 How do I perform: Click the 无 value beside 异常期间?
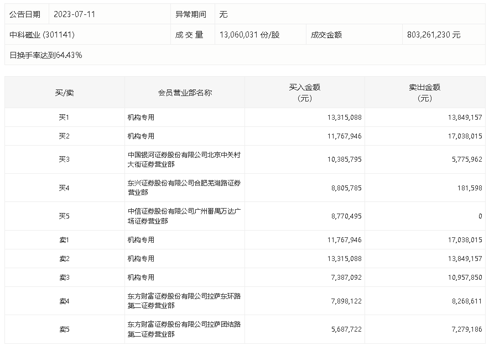[x=223, y=14]
